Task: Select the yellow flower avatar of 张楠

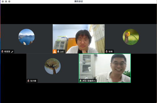Action: coord(131,37)
